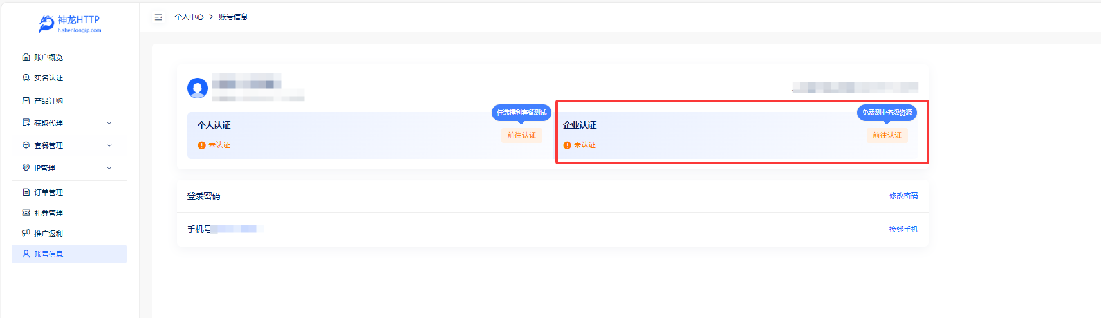1101x318 pixels.
Task: Expand the 套餐管理 submenu arrow
Action: click(109, 145)
